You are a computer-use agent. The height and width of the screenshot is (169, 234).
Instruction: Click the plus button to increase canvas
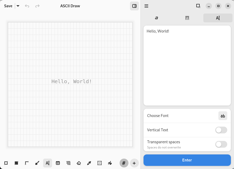coord(134,163)
